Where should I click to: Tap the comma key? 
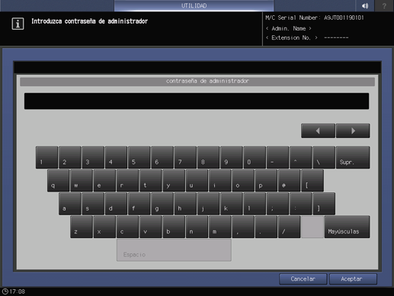pos(243,227)
